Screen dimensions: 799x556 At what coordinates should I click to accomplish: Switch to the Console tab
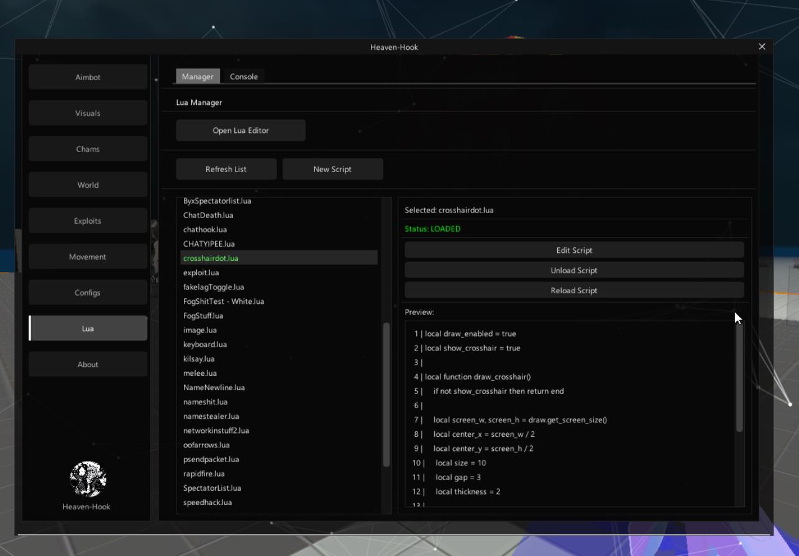(244, 76)
